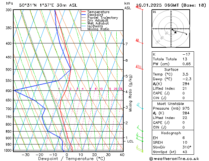Screen dimensions: 209x161
Task: Click the weatheronline.co.uk copyright text
Action: pyautogui.click(x=174, y=159)
